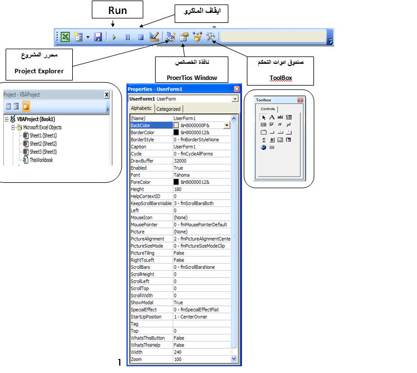Choose the ToggleButton tool in Toolbox

coord(289,125)
